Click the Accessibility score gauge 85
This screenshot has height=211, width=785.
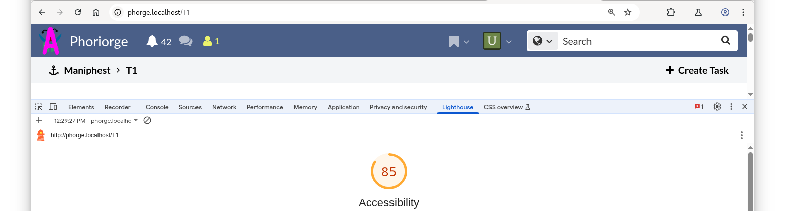pyautogui.click(x=388, y=172)
